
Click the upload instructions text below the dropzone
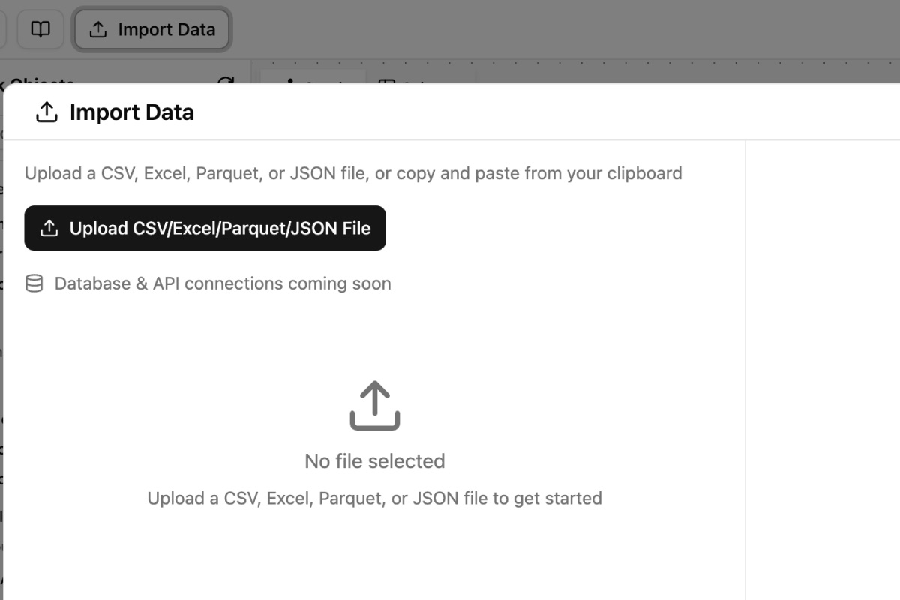click(375, 497)
